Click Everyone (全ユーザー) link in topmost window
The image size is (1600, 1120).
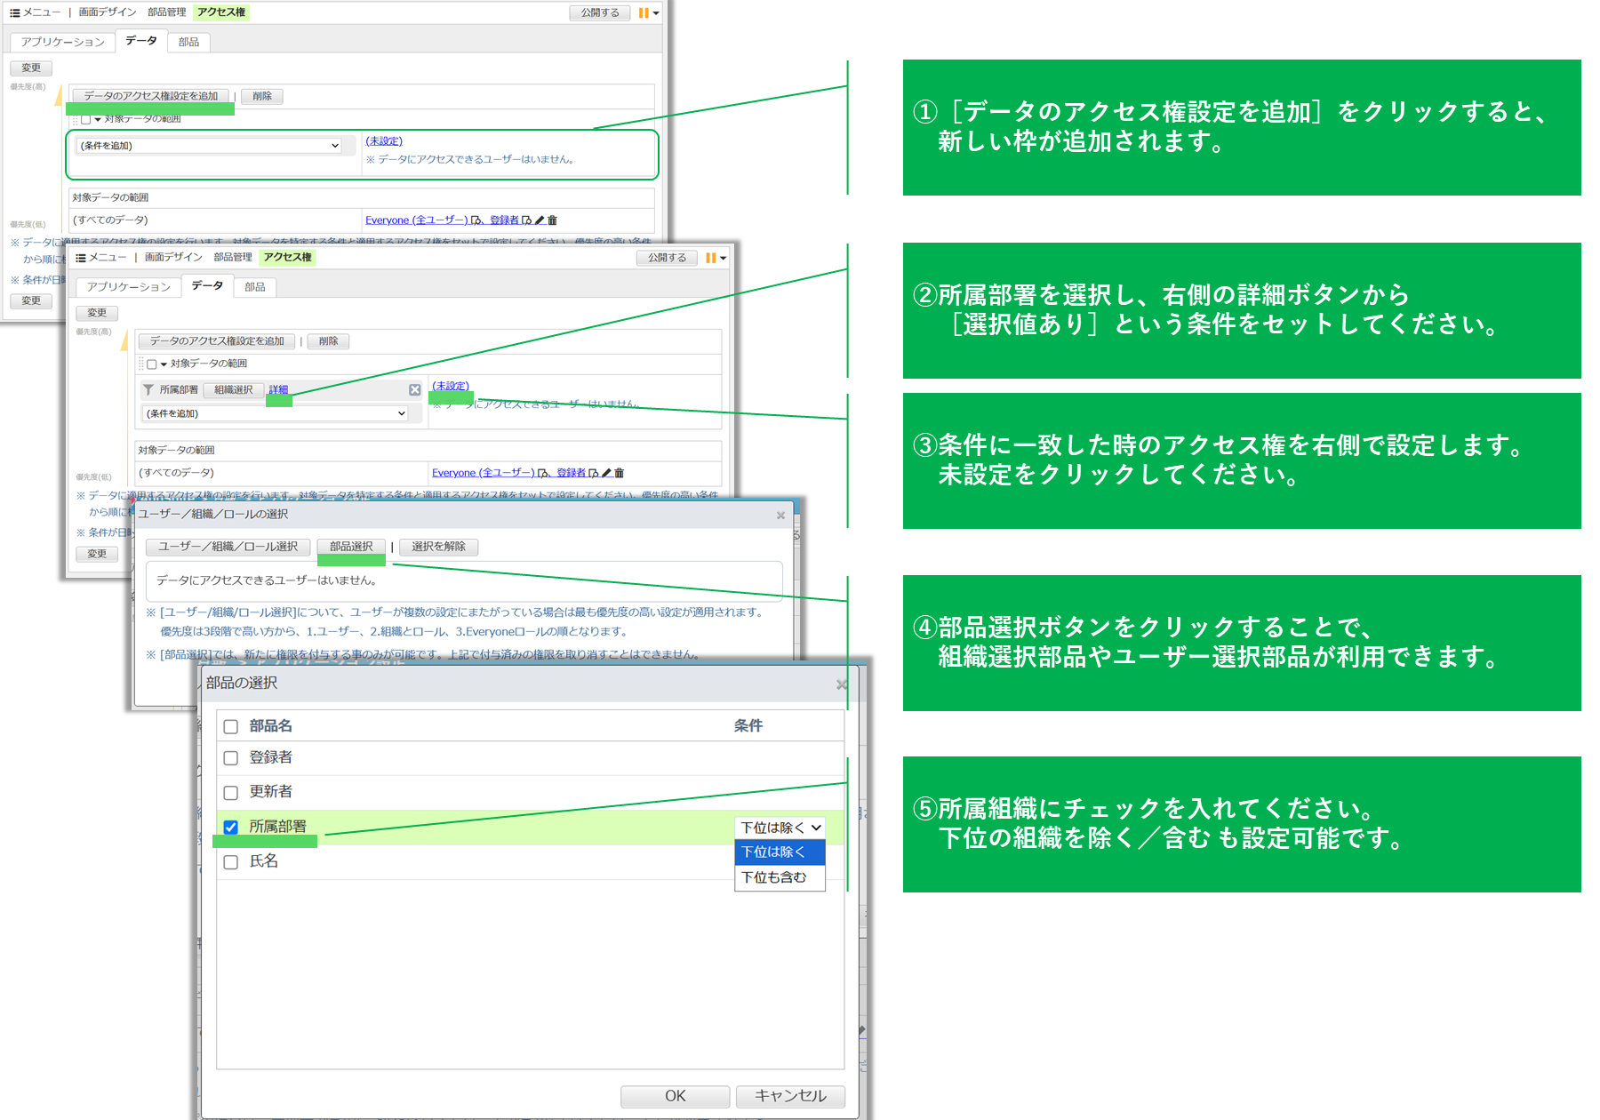(417, 220)
